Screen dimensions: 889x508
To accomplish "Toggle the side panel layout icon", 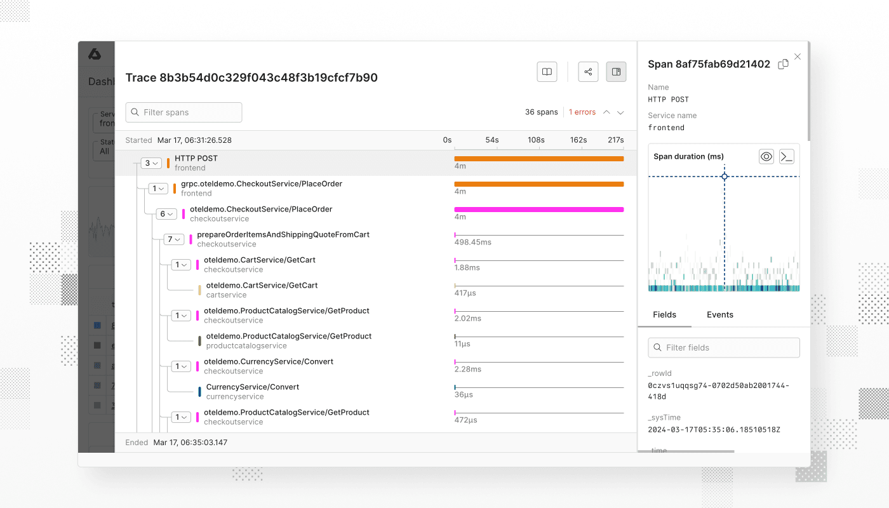I will pyautogui.click(x=616, y=72).
